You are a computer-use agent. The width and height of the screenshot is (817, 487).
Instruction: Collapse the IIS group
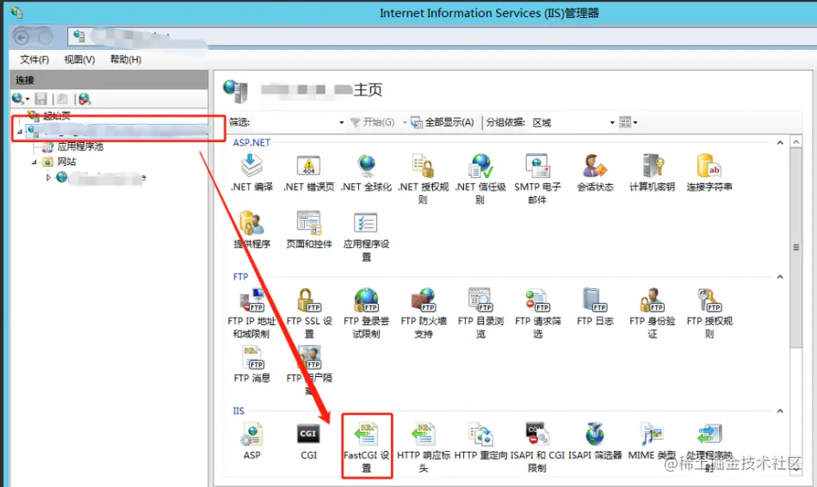tap(780, 411)
